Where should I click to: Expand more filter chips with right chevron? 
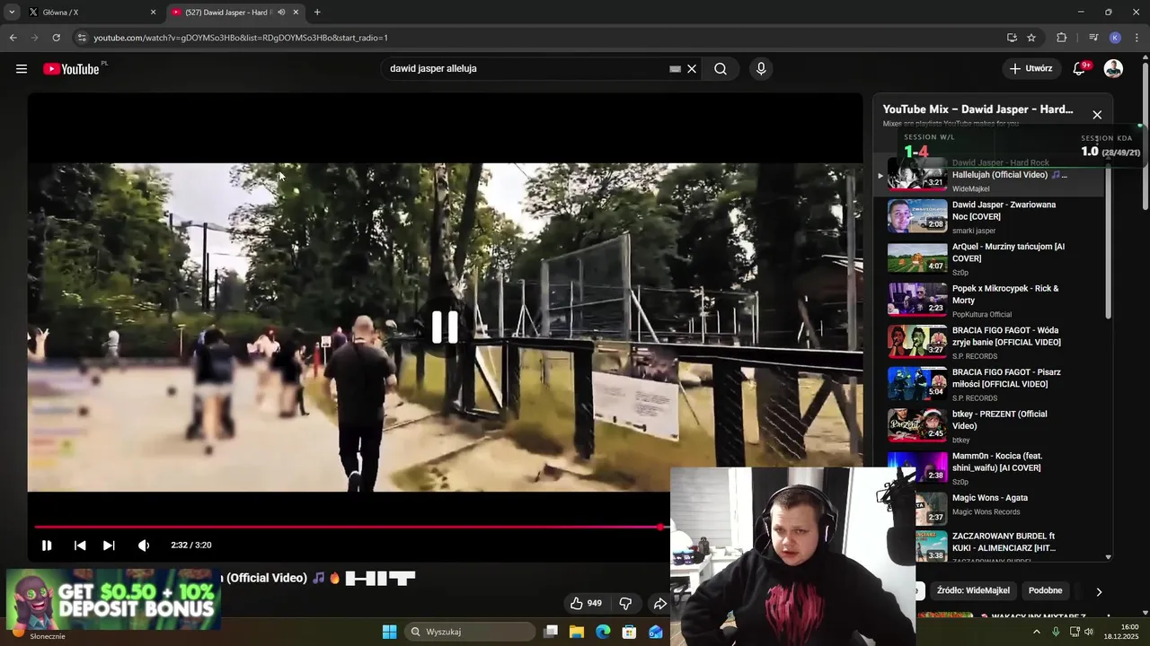pyautogui.click(x=1098, y=591)
